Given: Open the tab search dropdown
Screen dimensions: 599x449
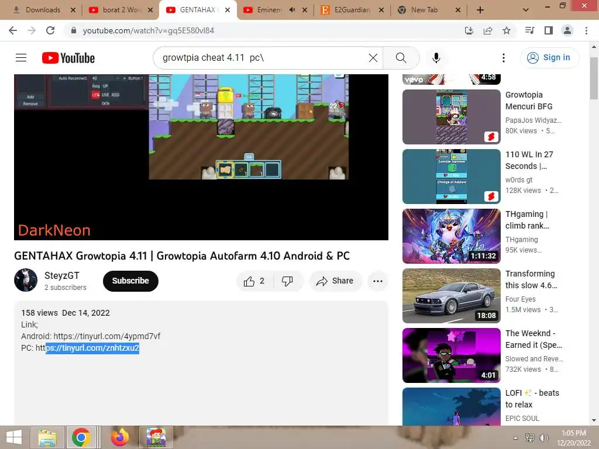Looking at the screenshot, I should coord(526,10).
